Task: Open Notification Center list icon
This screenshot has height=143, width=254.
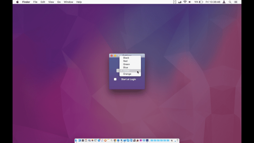Action: (236, 2)
